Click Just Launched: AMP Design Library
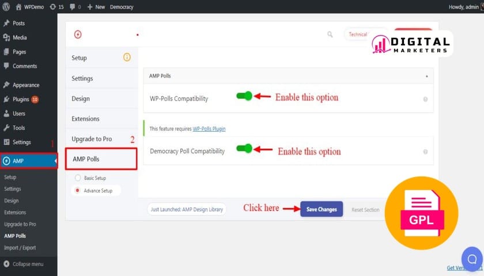 187,209
